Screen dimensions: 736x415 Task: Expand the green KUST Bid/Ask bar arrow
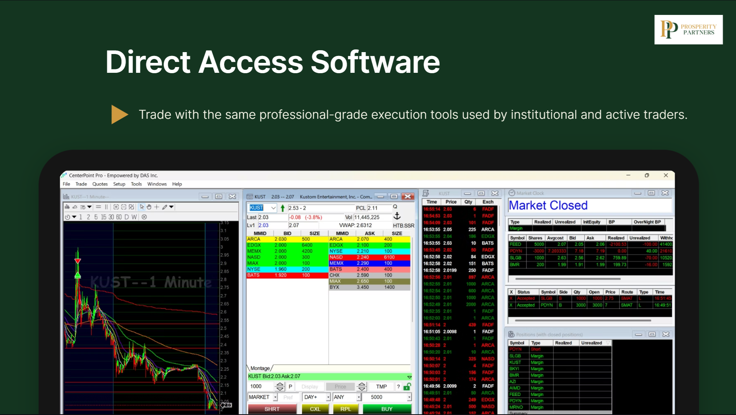click(x=409, y=377)
